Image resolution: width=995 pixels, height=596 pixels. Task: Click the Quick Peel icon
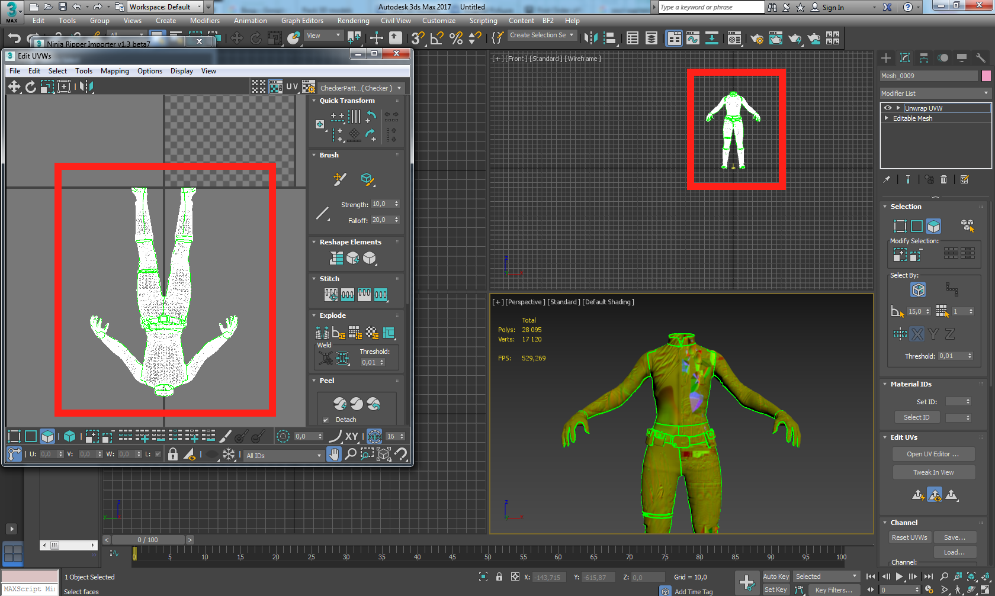coord(340,404)
